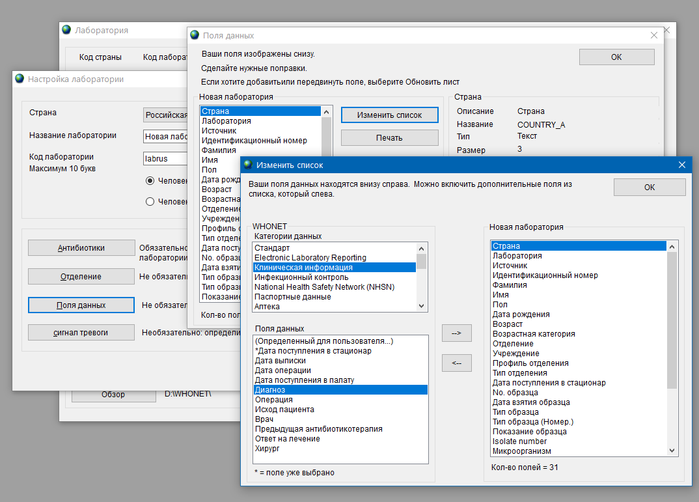The width and height of the screenshot is (699, 502).
Task: Select the Операция field
Action: coord(340,400)
